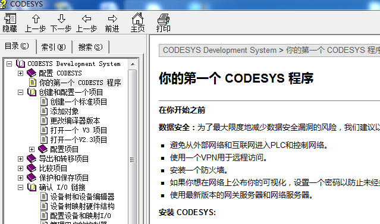The width and height of the screenshot is (380, 224).
Task: Expand the 导出和转移项目 node
Action: point(20,159)
